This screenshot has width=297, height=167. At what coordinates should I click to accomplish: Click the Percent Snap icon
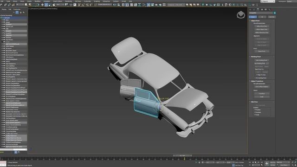click(x=87, y=5)
